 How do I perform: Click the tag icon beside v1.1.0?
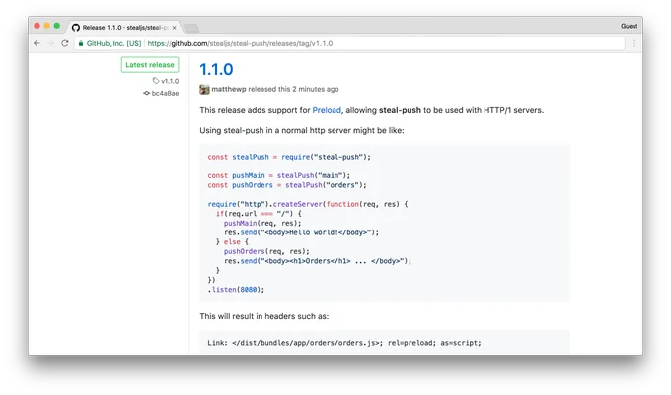coord(156,81)
